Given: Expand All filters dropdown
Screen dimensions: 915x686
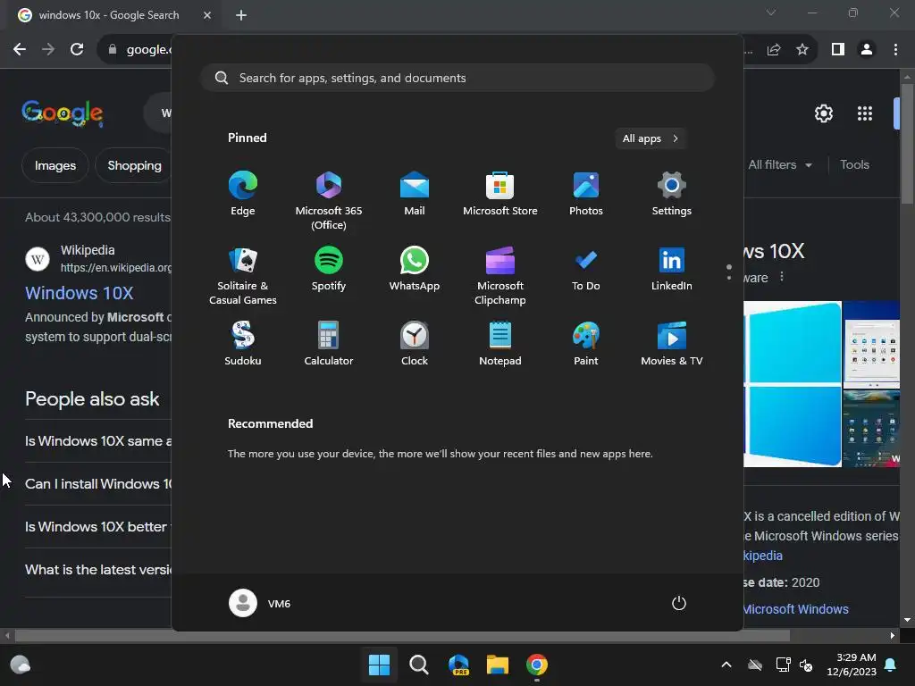Looking at the screenshot, I should click(x=779, y=165).
